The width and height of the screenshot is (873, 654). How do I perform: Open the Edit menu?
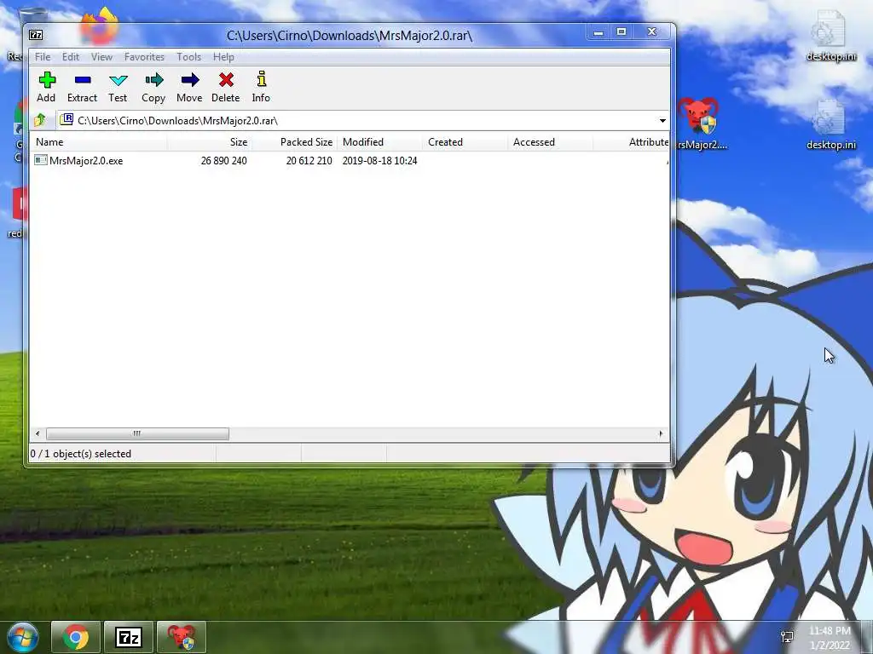click(70, 57)
